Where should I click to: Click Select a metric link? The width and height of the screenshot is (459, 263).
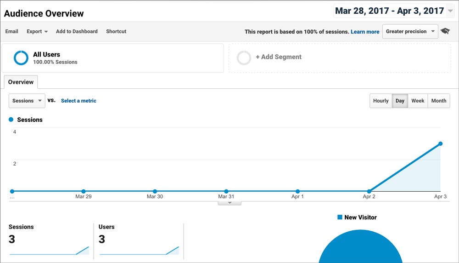78,101
